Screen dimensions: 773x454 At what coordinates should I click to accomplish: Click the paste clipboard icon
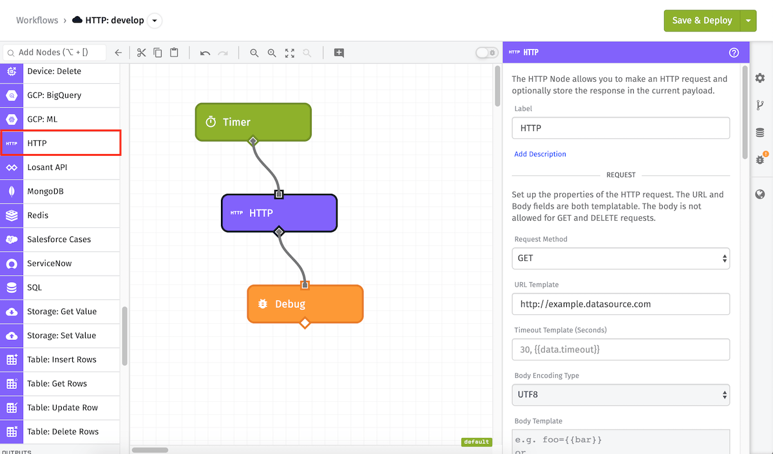tap(174, 53)
